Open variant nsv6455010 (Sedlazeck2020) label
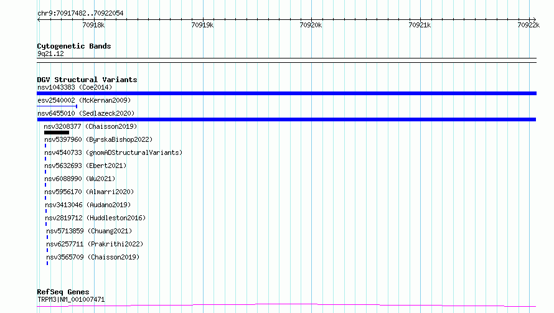This screenshot has width=554, height=313. tap(86, 113)
